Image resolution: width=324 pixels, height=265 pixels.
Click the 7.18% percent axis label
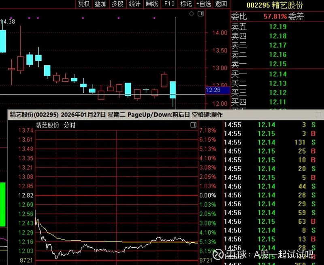pos(207,130)
